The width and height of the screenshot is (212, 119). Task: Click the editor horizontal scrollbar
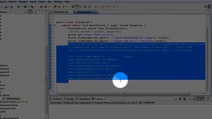125,94
